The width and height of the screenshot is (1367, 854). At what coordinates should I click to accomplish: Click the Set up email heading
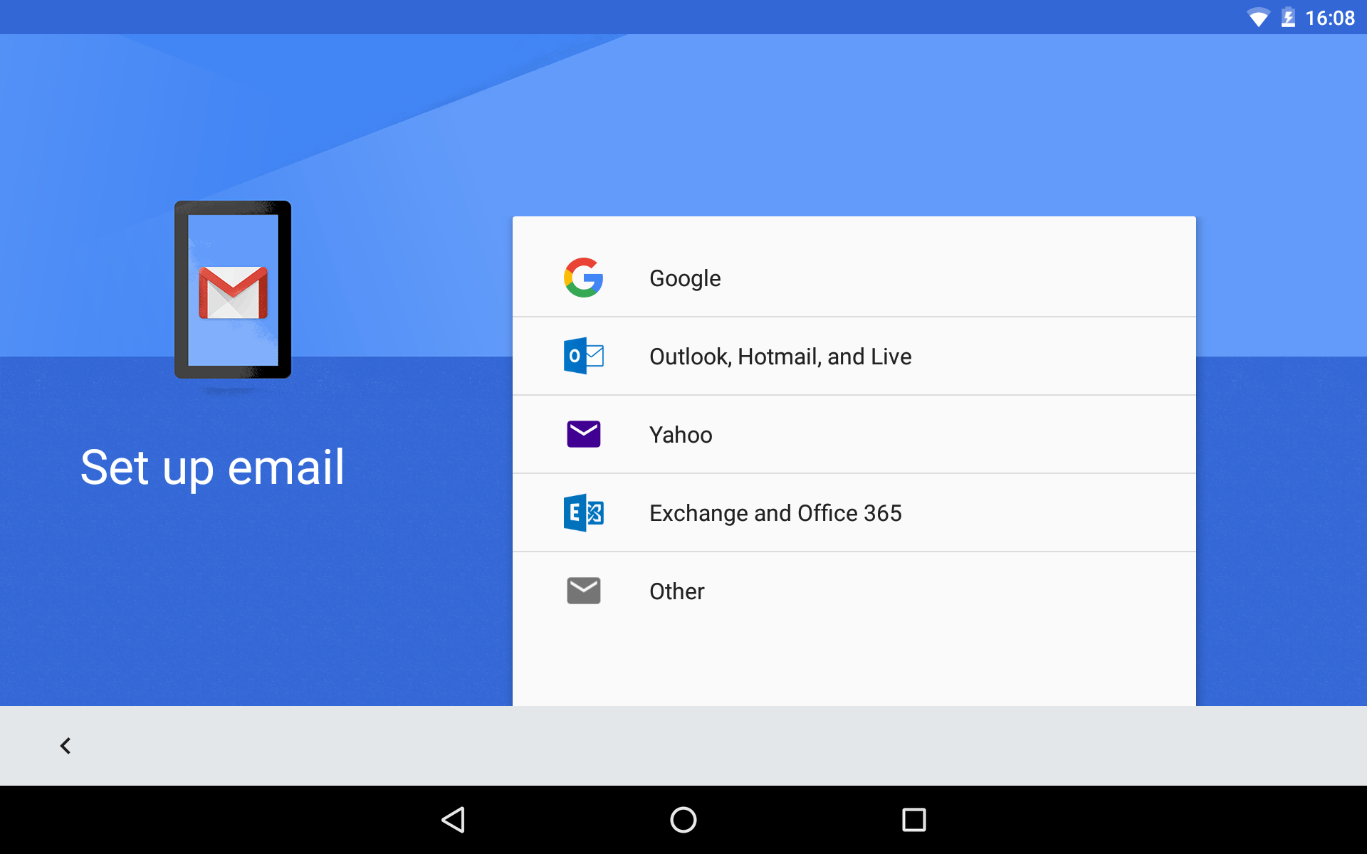(x=213, y=468)
